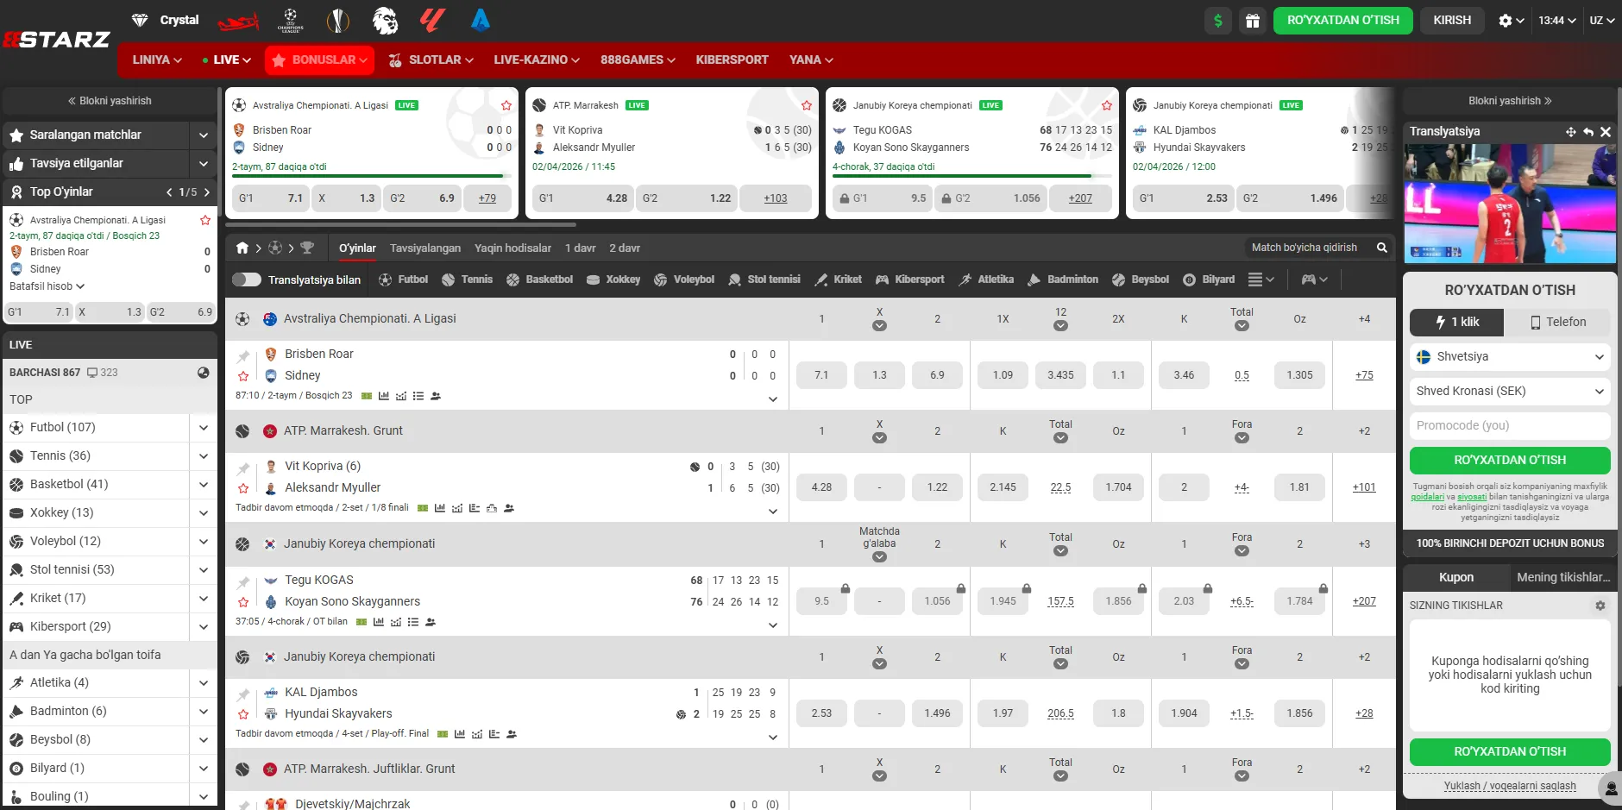Image resolution: width=1622 pixels, height=810 pixels.
Task: Select the 1 klik registration option
Action: pyautogui.click(x=1456, y=322)
